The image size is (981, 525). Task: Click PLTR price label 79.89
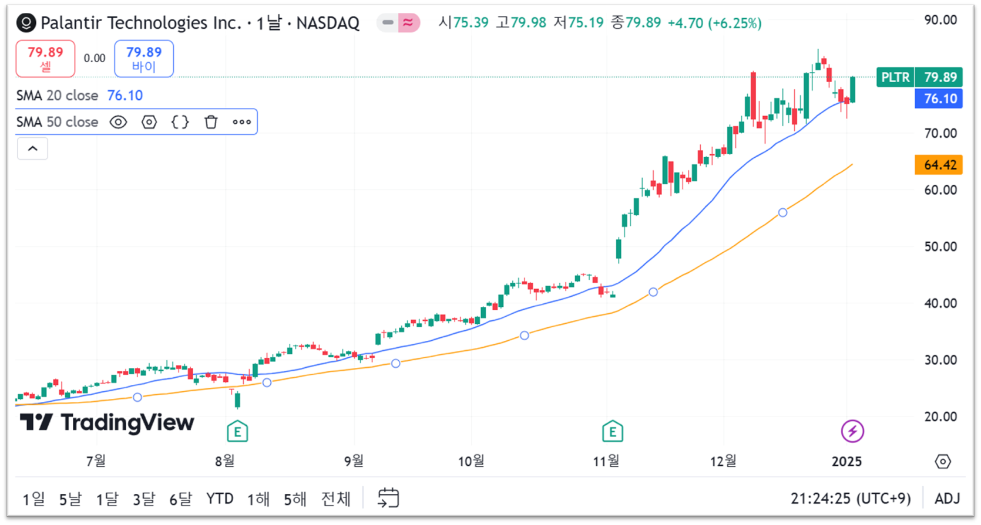pos(919,77)
